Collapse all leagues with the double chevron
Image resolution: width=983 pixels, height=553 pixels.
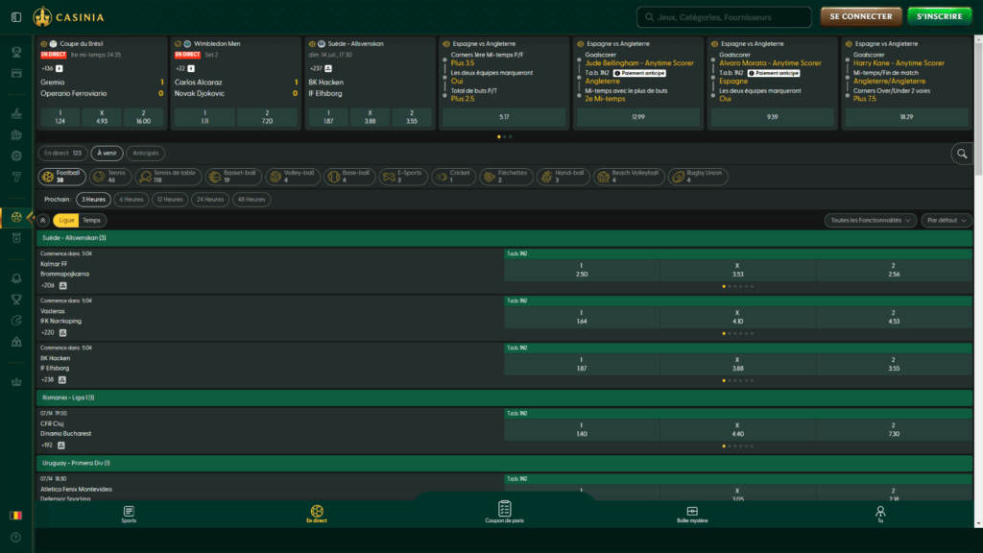click(42, 220)
